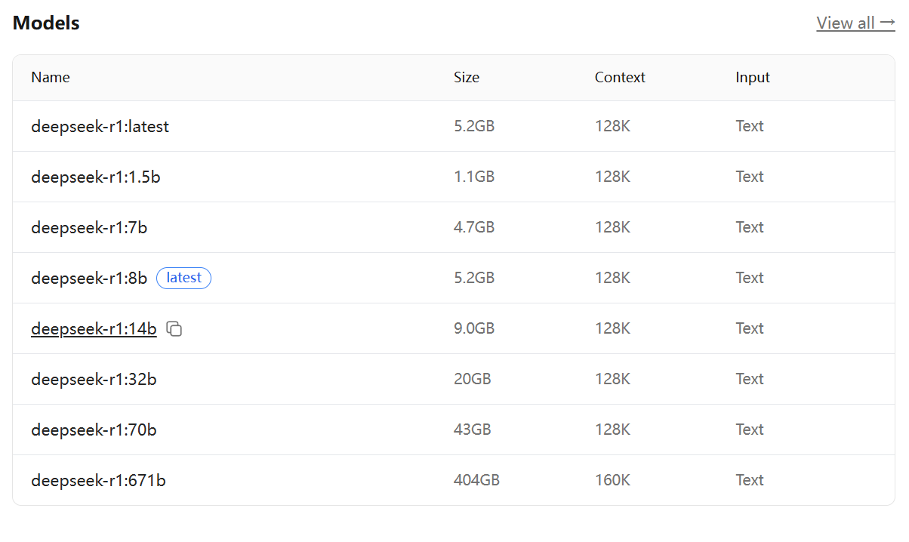Select the 4.7GB size value
The width and height of the screenshot is (909, 542).
(474, 227)
